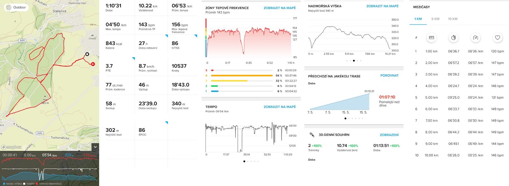Click the heart rate column icon in Mezičasy
Screen dimensions: 509x186
tap(498, 38)
